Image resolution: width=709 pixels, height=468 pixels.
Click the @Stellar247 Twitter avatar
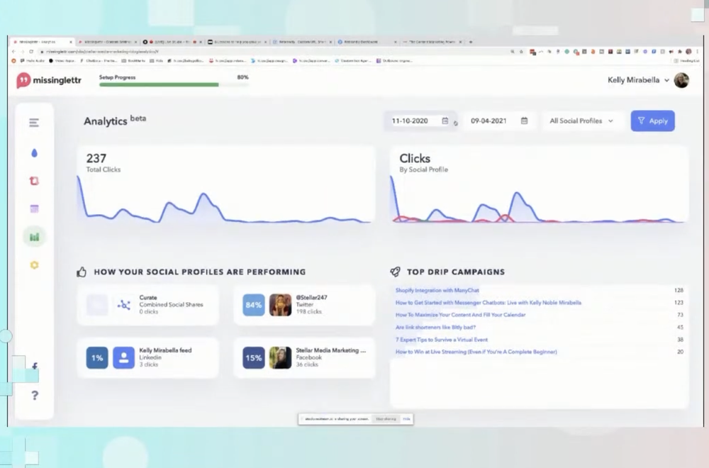tap(280, 305)
